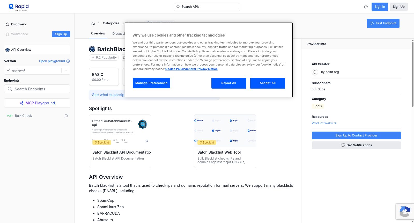Click the Open playground arrow icon
This screenshot has width=414, height=223.
[x=68, y=61]
